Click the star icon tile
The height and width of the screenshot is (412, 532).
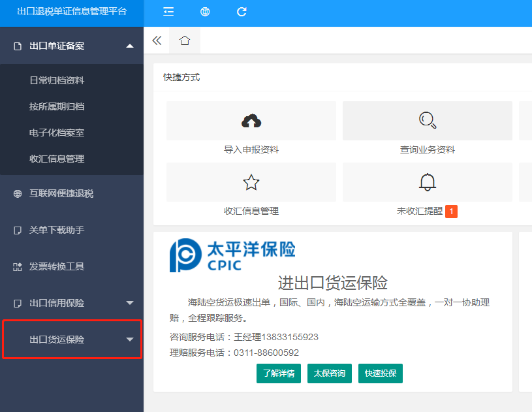coord(251,182)
